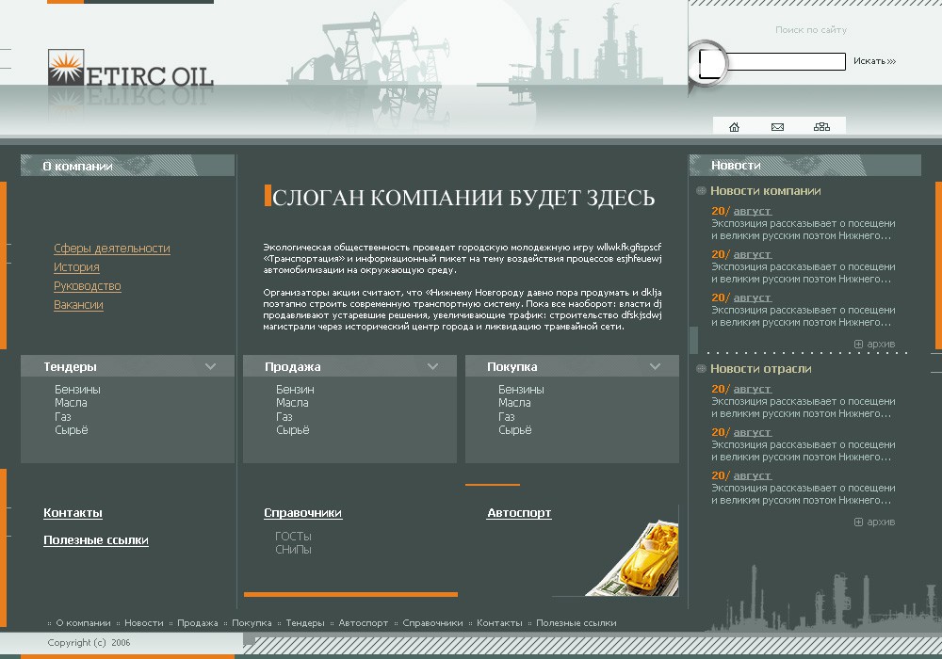Viewport: 942px width, 659px height.
Task: Open the ГОСТы reference link
Action: click(x=293, y=536)
